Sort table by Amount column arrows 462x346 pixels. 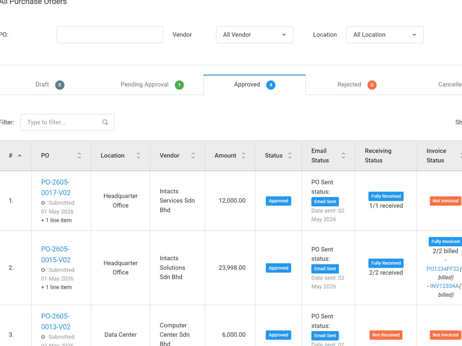point(243,155)
